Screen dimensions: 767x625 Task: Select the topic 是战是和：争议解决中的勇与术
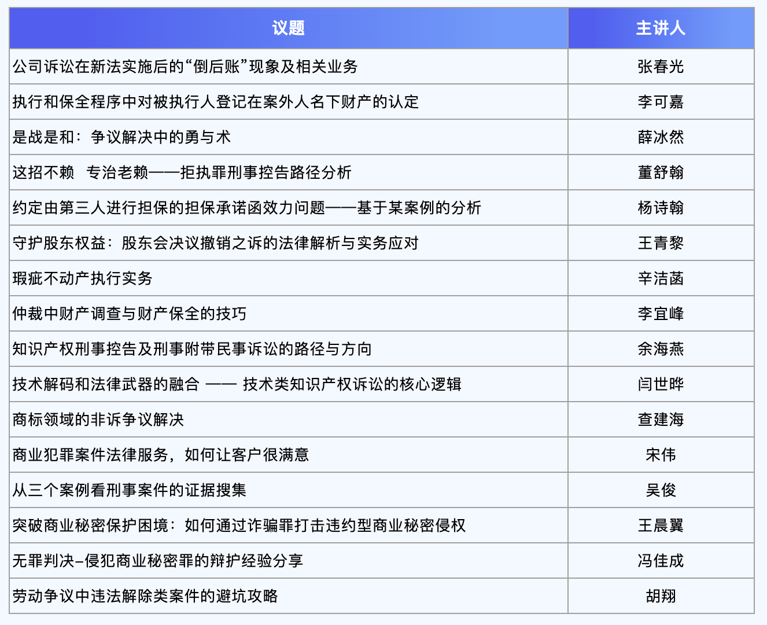(121, 137)
